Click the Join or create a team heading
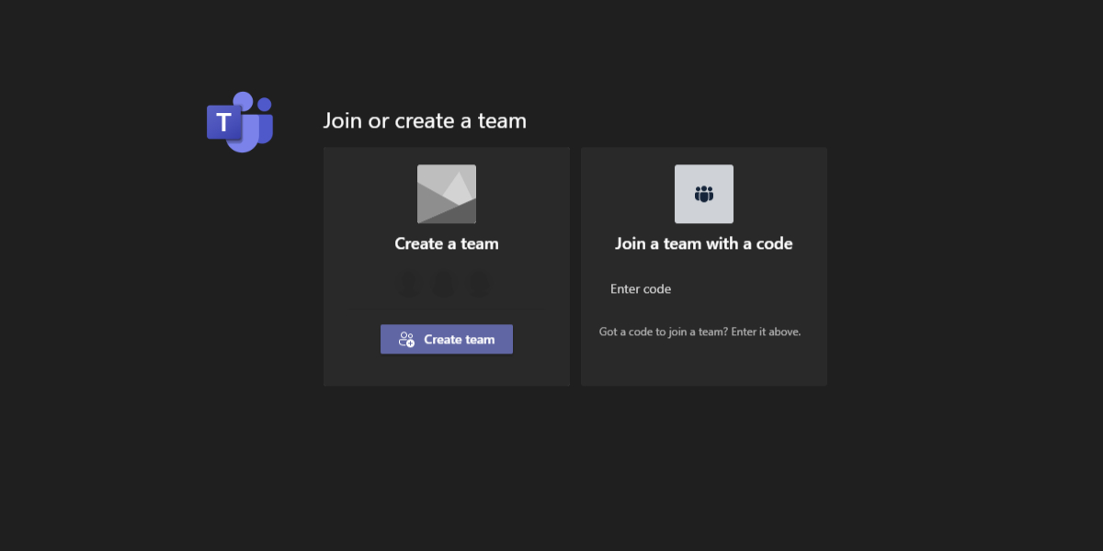 (425, 120)
